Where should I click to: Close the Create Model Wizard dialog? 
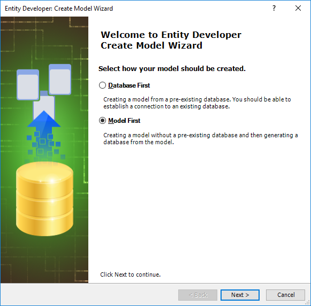298,9
